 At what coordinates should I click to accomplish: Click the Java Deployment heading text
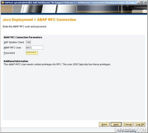pos(18,20)
